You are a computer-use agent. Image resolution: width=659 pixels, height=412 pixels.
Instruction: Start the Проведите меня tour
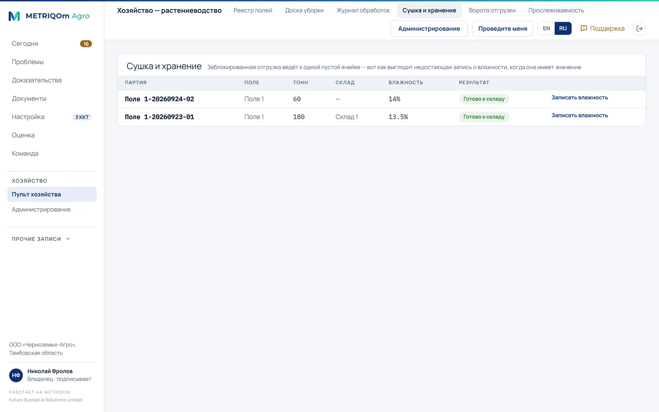pos(502,28)
